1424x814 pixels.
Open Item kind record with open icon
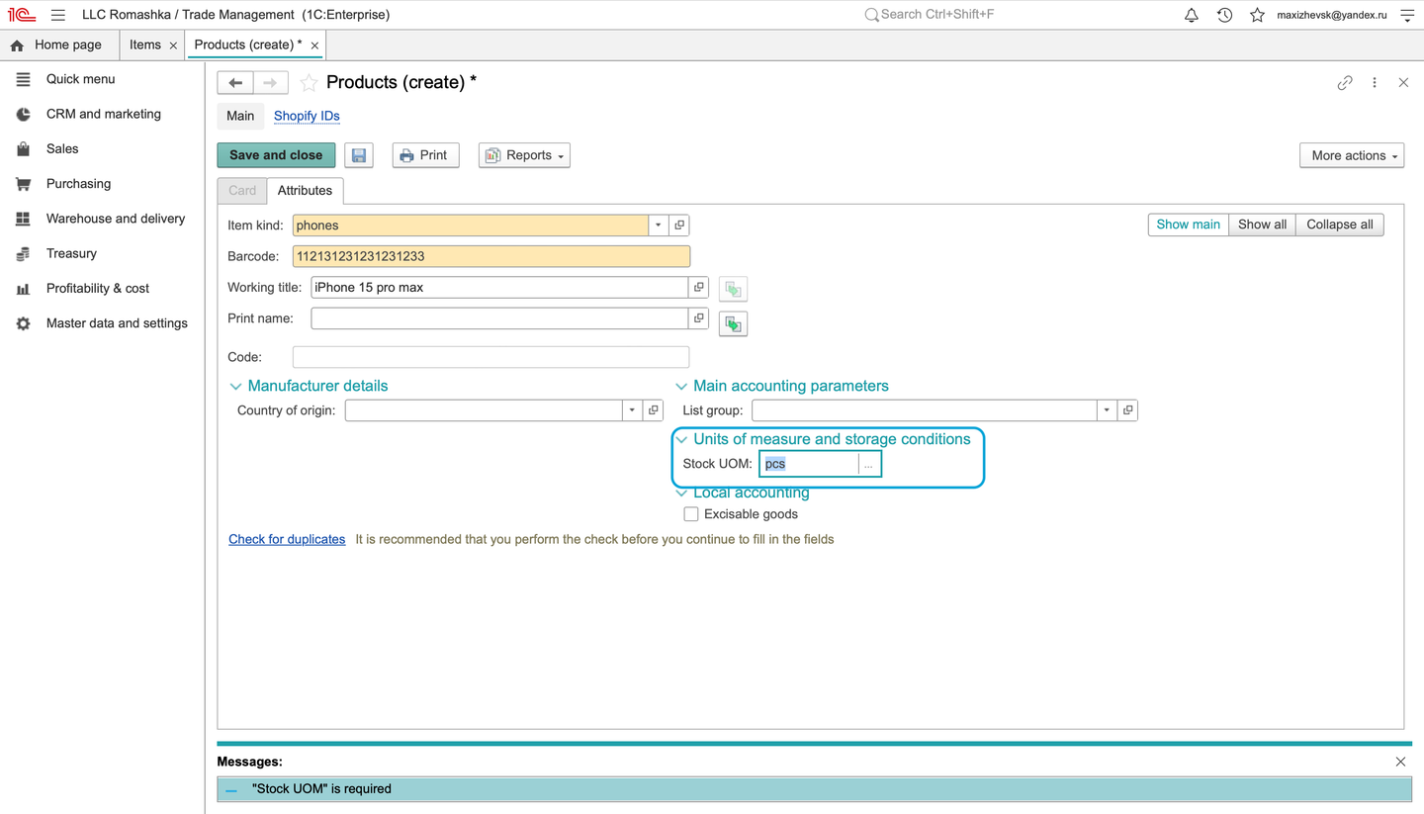[679, 226]
